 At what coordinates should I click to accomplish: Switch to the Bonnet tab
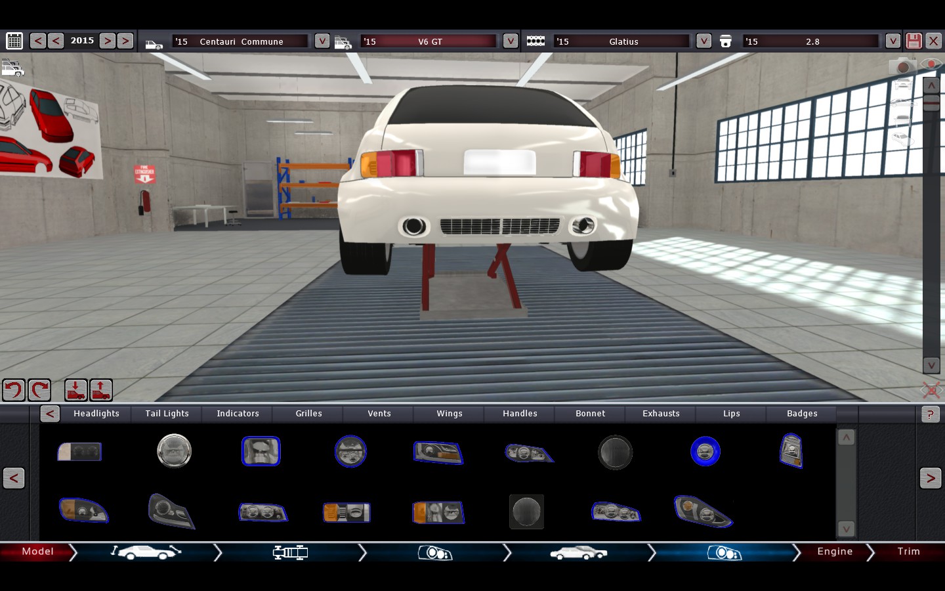click(591, 414)
